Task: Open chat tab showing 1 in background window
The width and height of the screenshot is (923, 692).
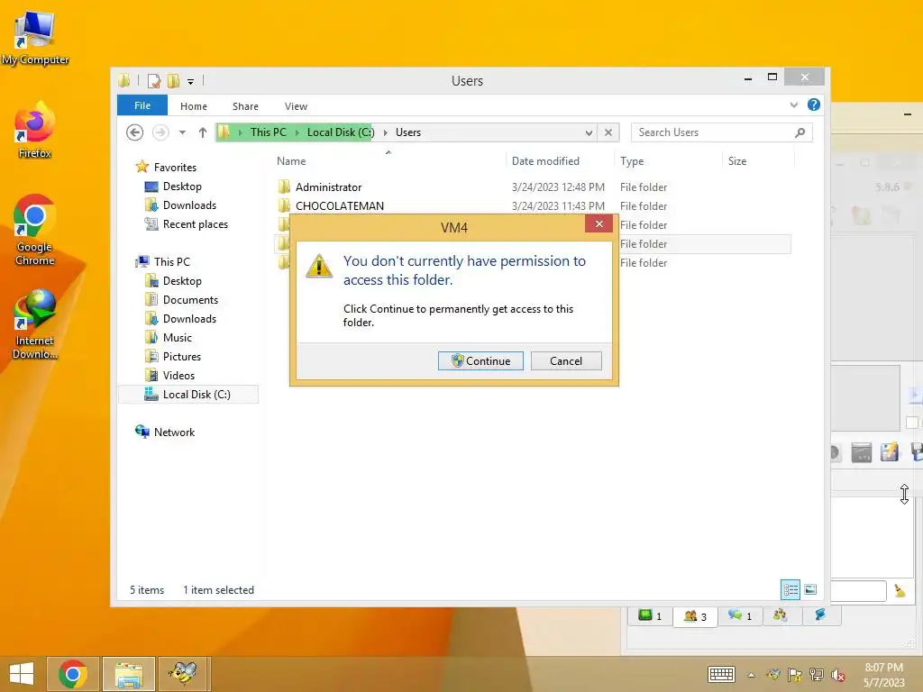Action: pyautogui.click(x=740, y=615)
